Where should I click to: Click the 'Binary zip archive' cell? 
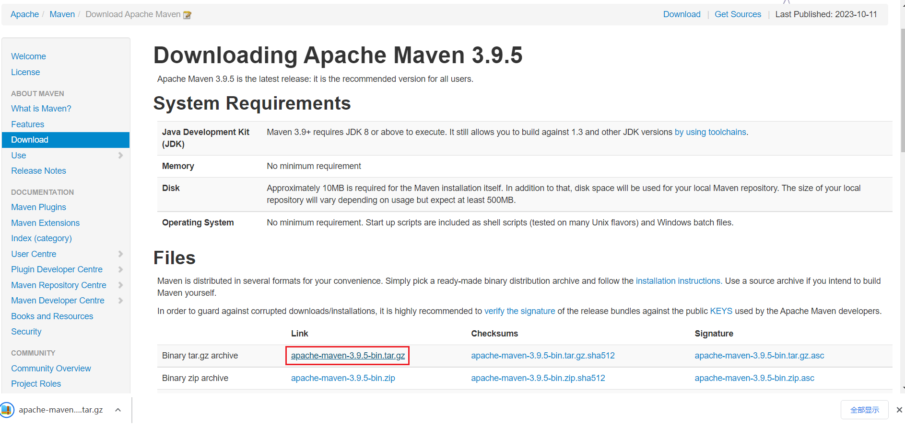click(x=195, y=378)
